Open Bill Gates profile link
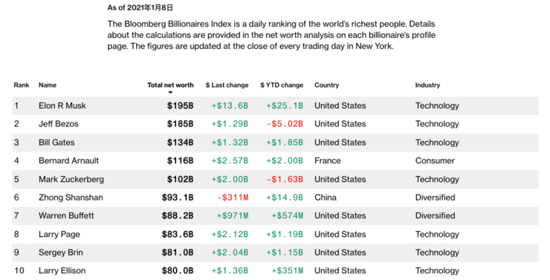 click(x=56, y=143)
